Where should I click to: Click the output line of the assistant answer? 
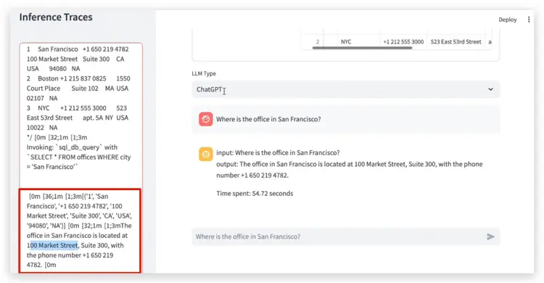(x=350, y=170)
